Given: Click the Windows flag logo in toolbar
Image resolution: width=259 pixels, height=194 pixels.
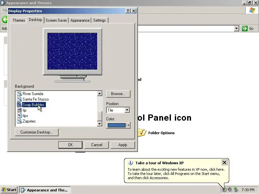Looking at the screenshot, I should (252, 10).
